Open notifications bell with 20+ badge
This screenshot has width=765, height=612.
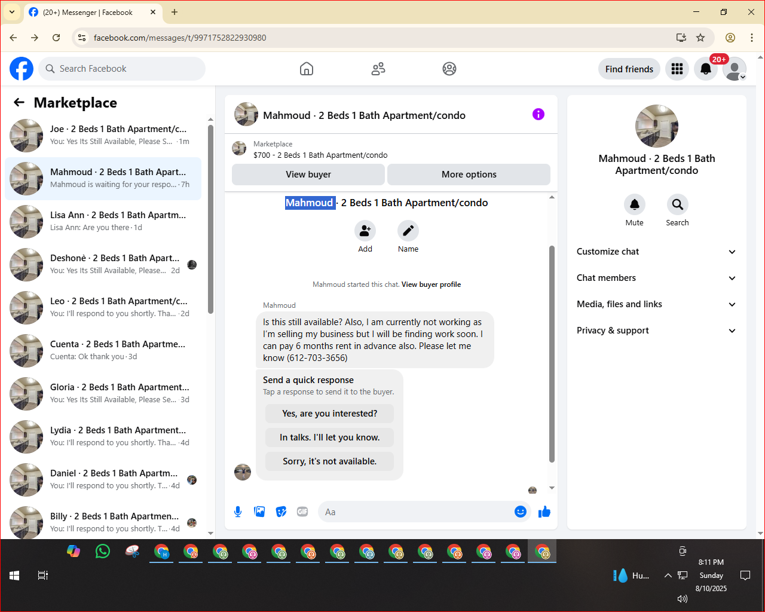706,69
